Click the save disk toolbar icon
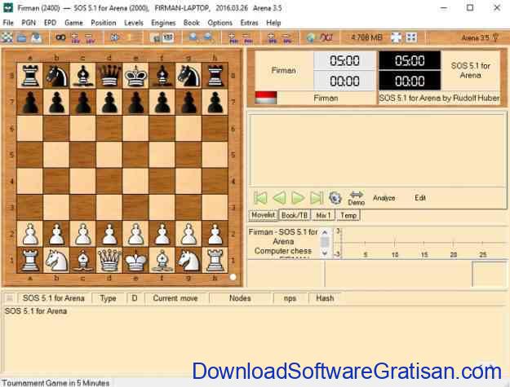The image size is (510, 387). [37, 37]
